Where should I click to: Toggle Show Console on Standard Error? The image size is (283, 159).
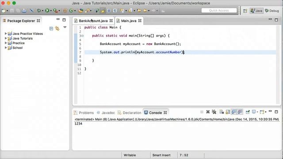pos(240,112)
